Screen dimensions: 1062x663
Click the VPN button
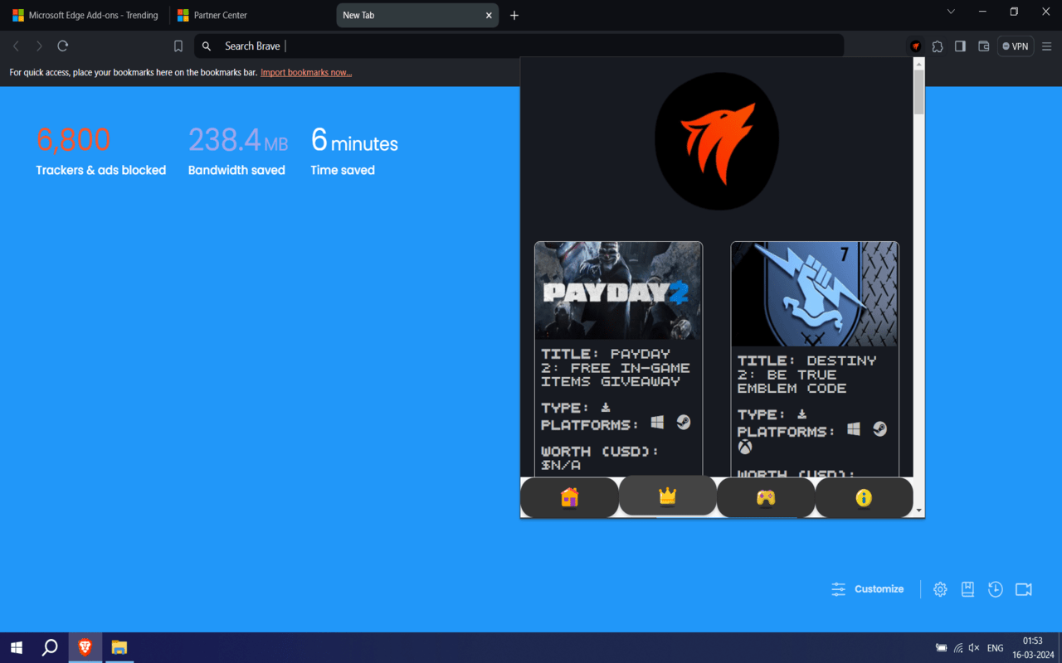[1015, 46]
